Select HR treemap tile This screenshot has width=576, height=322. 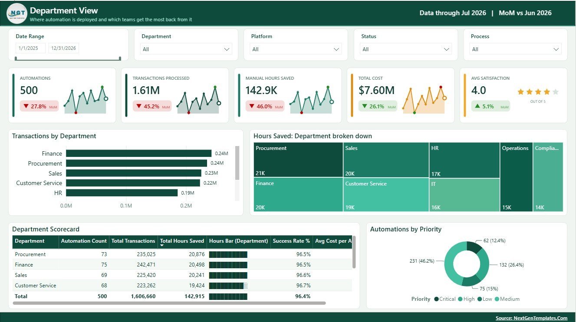(x=464, y=159)
